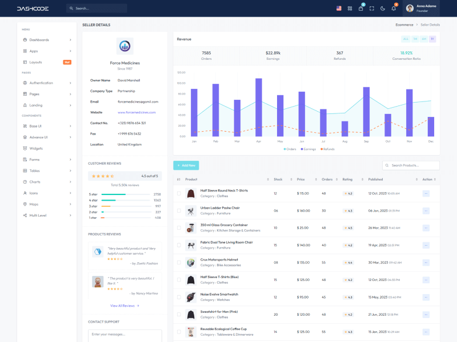Expand the Dashboards sidebar menu
The height and width of the screenshot is (342, 457).
point(47,40)
